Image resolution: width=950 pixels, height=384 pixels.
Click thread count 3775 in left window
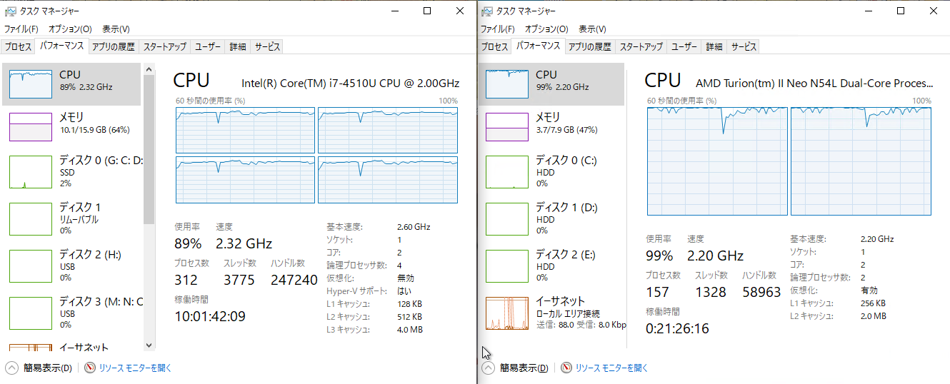(239, 281)
